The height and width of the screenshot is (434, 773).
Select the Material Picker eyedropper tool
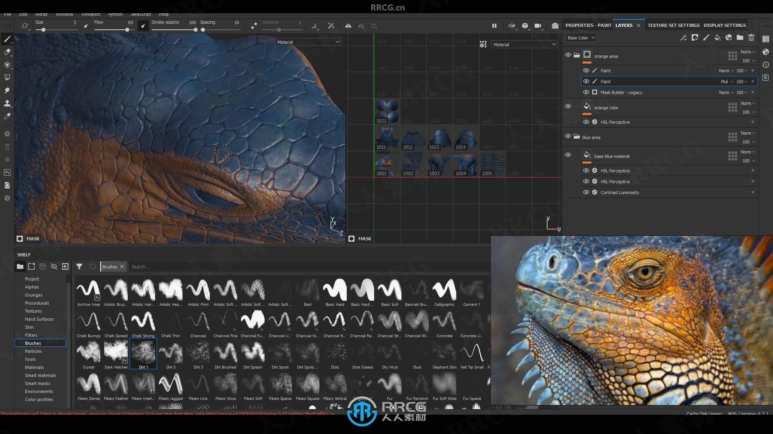[x=7, y=116]
